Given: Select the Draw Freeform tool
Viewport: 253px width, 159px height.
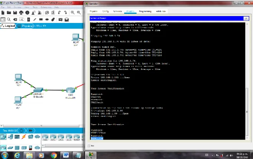Looking at the screenshot, I should (x=53, y=19).
